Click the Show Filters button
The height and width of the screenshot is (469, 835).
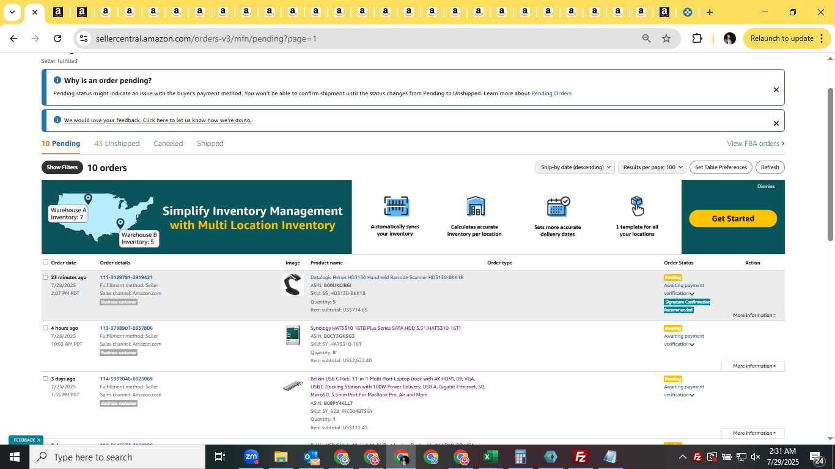pos(62,167)
